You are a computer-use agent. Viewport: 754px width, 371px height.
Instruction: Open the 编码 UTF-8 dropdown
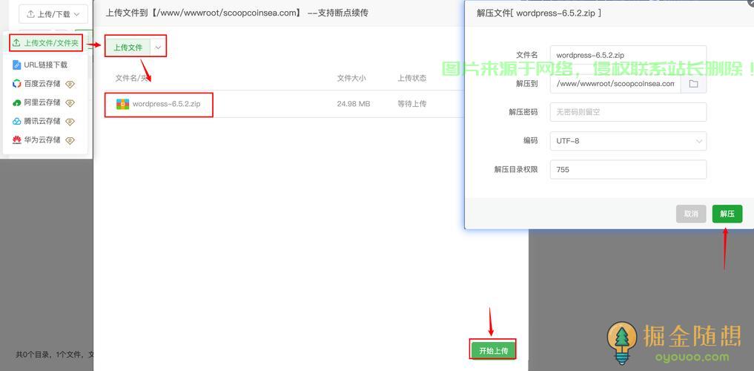(628, 141)
